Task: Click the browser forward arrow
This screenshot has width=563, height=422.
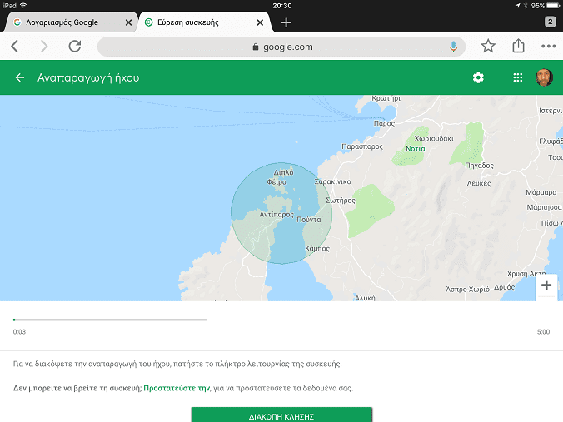Action: pyautogui.click(x=44, y=47)
